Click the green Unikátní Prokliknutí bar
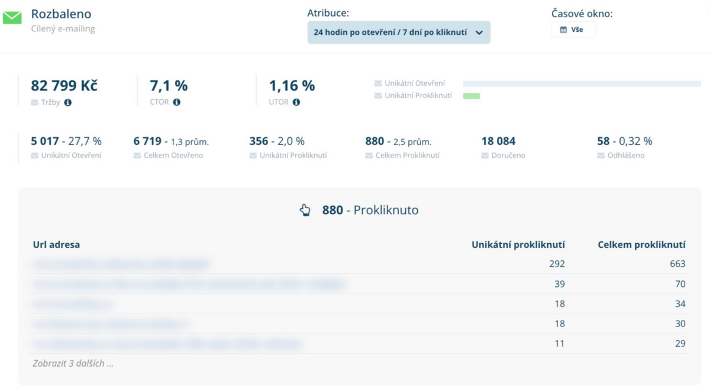This screenshot has width=710, height=391. [x=471, y=96]
